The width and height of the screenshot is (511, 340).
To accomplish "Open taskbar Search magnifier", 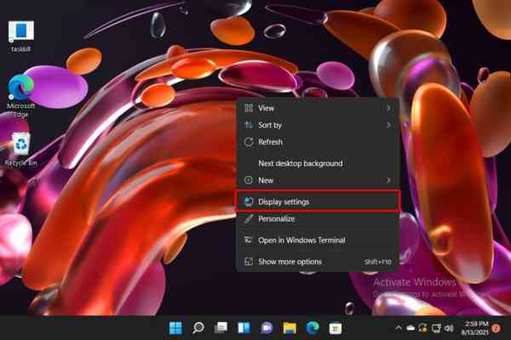I will (x=198, y=328).
